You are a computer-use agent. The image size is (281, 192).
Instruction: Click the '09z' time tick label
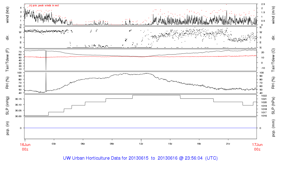click(x=112, y=144)
